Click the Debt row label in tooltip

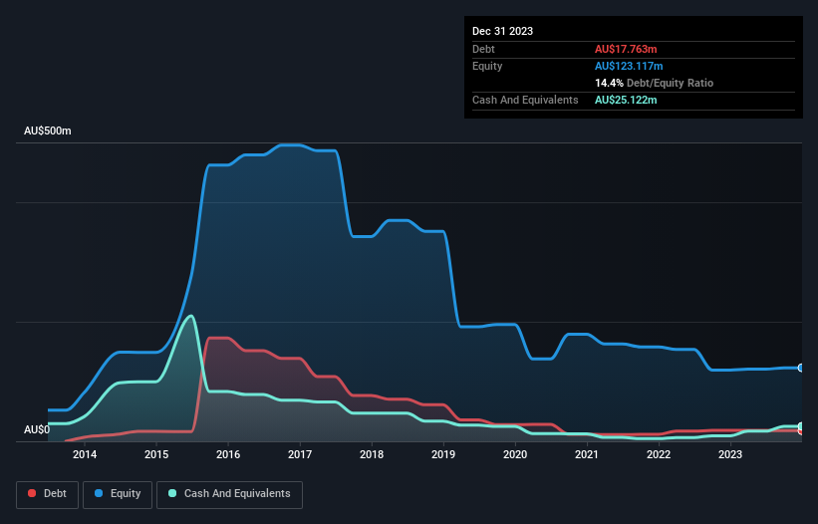(483, 49)
